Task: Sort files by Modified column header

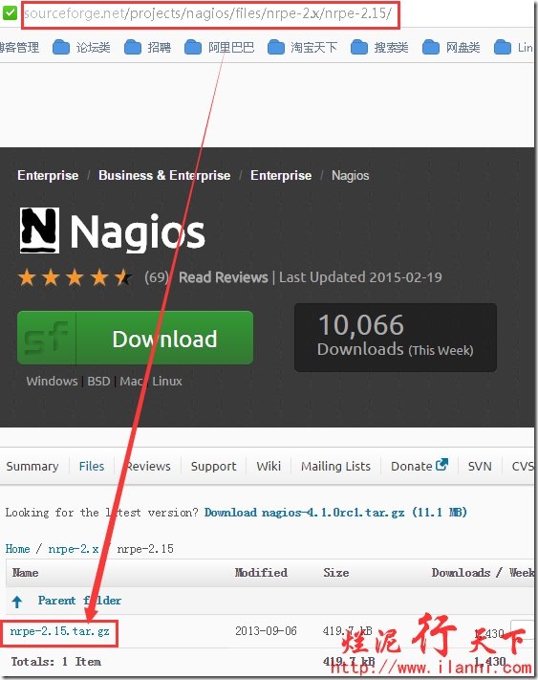Action: point(261,573)
